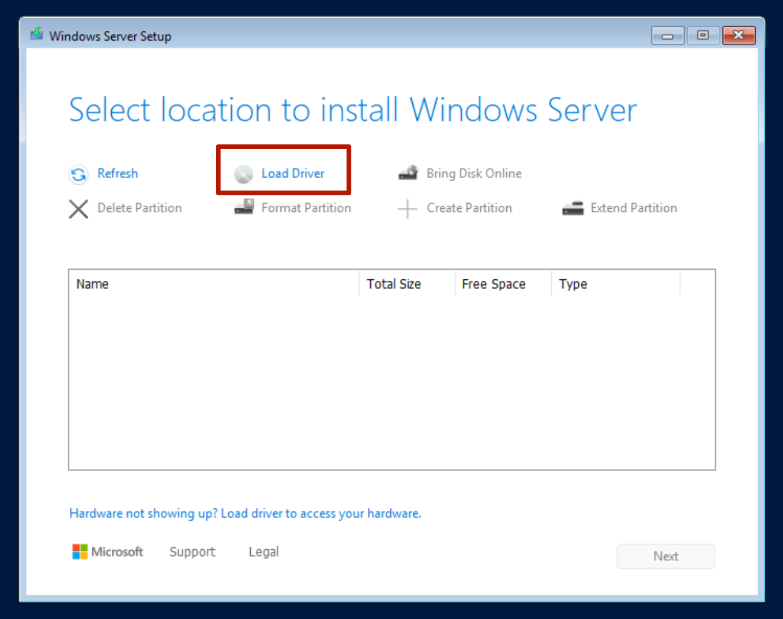Click the Create Partition plus icon

(407, 208)
